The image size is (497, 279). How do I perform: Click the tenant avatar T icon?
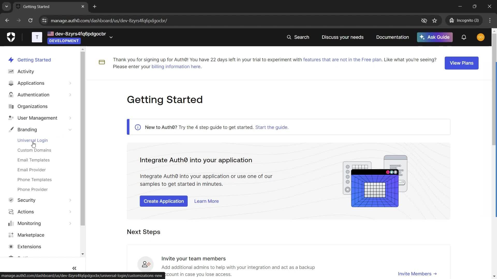[x=37, y=37]
